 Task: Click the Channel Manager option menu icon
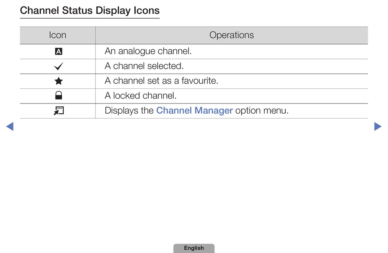click(59, 111)
